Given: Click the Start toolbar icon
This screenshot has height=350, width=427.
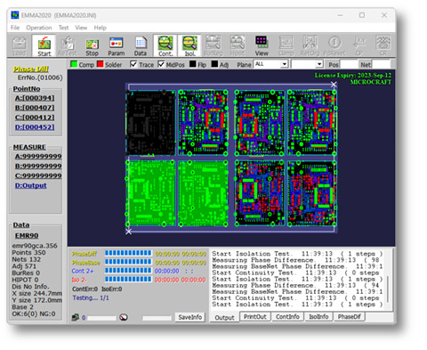Looking at the screenshot, I should [x=44, y=45].
